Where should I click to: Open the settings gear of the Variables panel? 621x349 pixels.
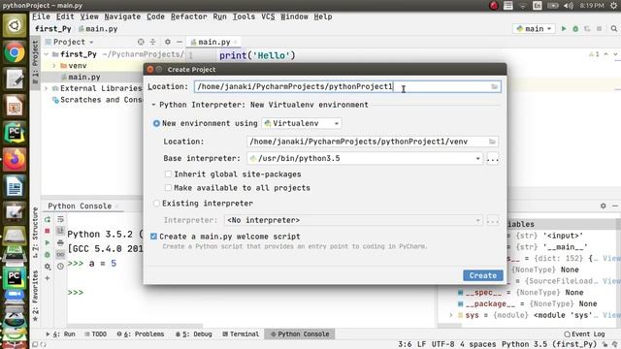point(604,206)
